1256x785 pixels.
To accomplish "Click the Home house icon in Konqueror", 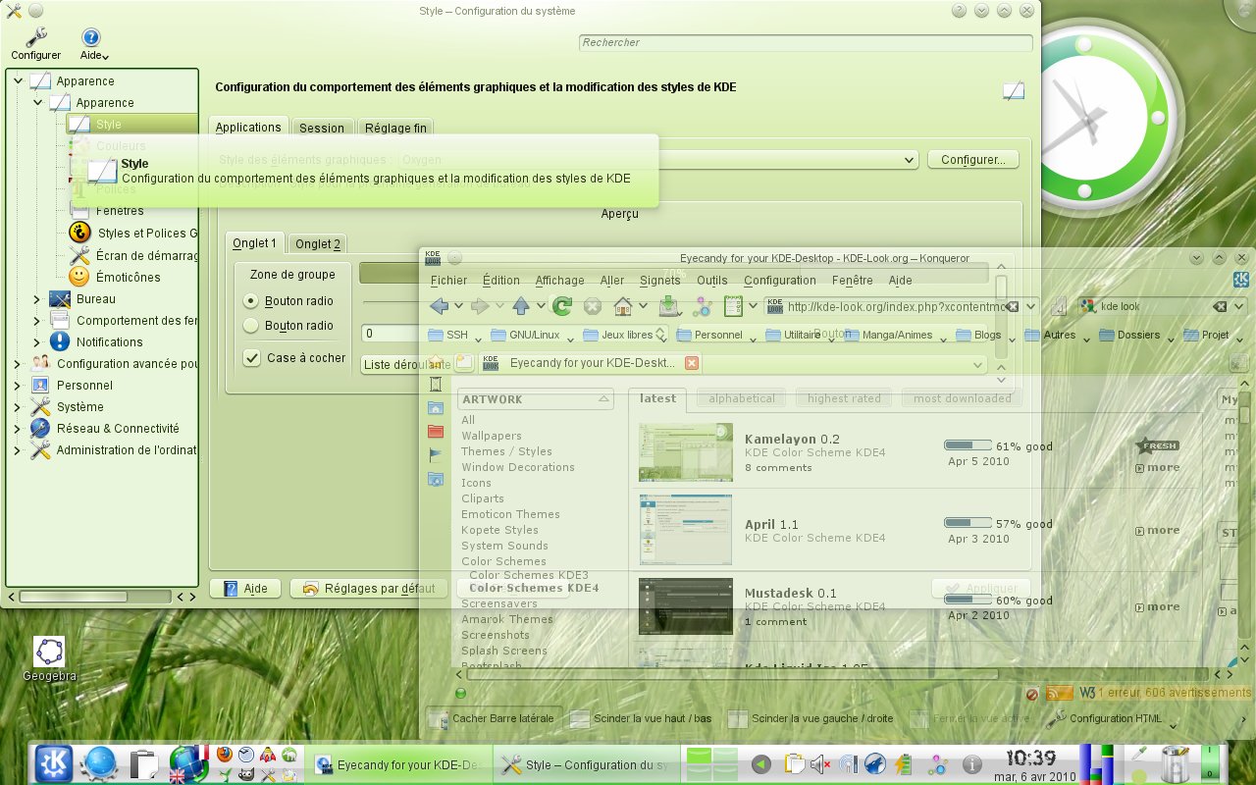I will (x=623, y=306).
